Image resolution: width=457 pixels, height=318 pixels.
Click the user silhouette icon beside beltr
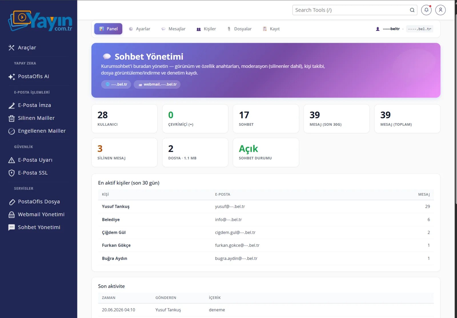click(378, 29)
